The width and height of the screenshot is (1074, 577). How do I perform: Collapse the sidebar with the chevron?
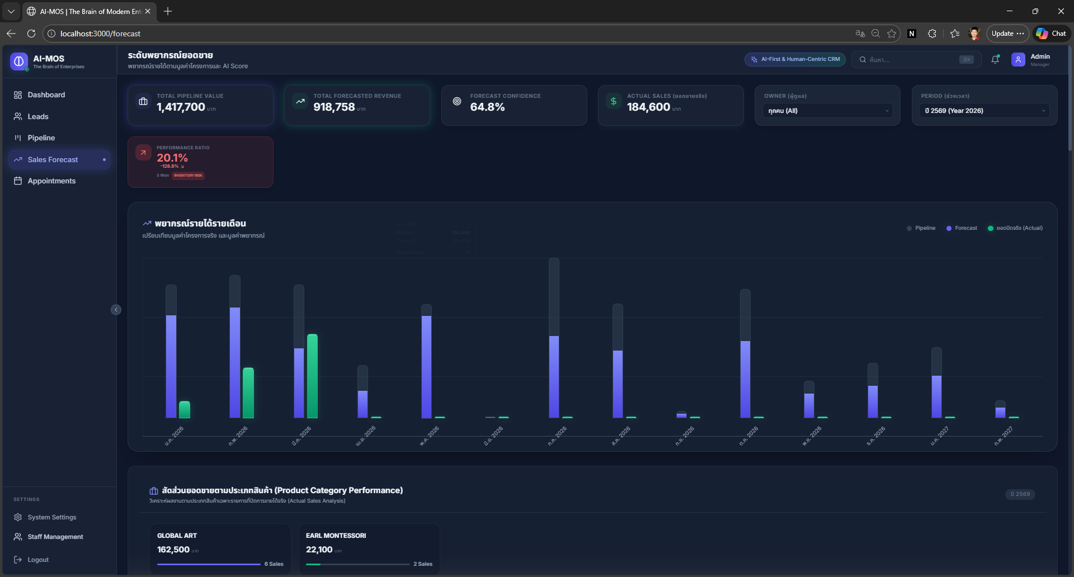coord(116,310)
